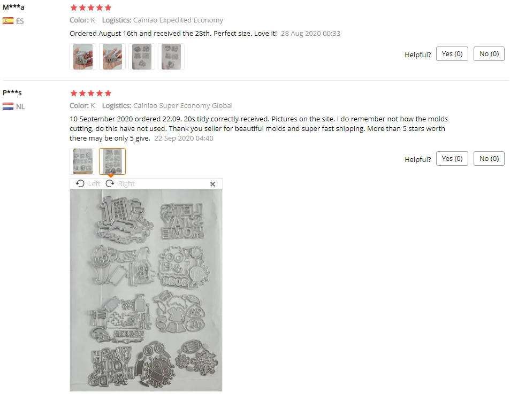The image size is (518, 394).
Task: Click the enlarged cutting dies photo
Action: coord(146,290)
